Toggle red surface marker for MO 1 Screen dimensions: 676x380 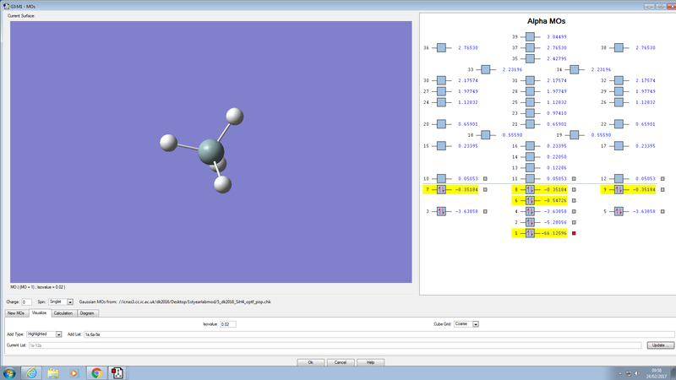[574, 233]
